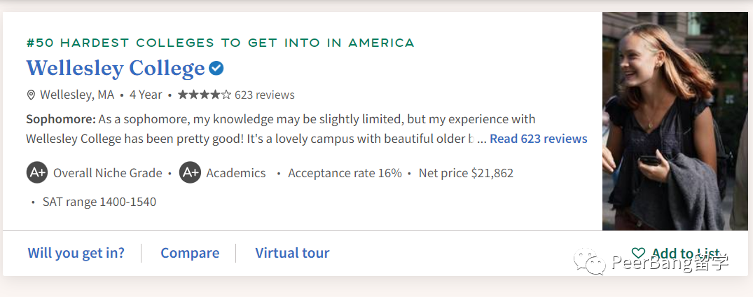753x297 pixels.
Task: Launch the Virtual tour link
Action: click(x=292, y=253)
